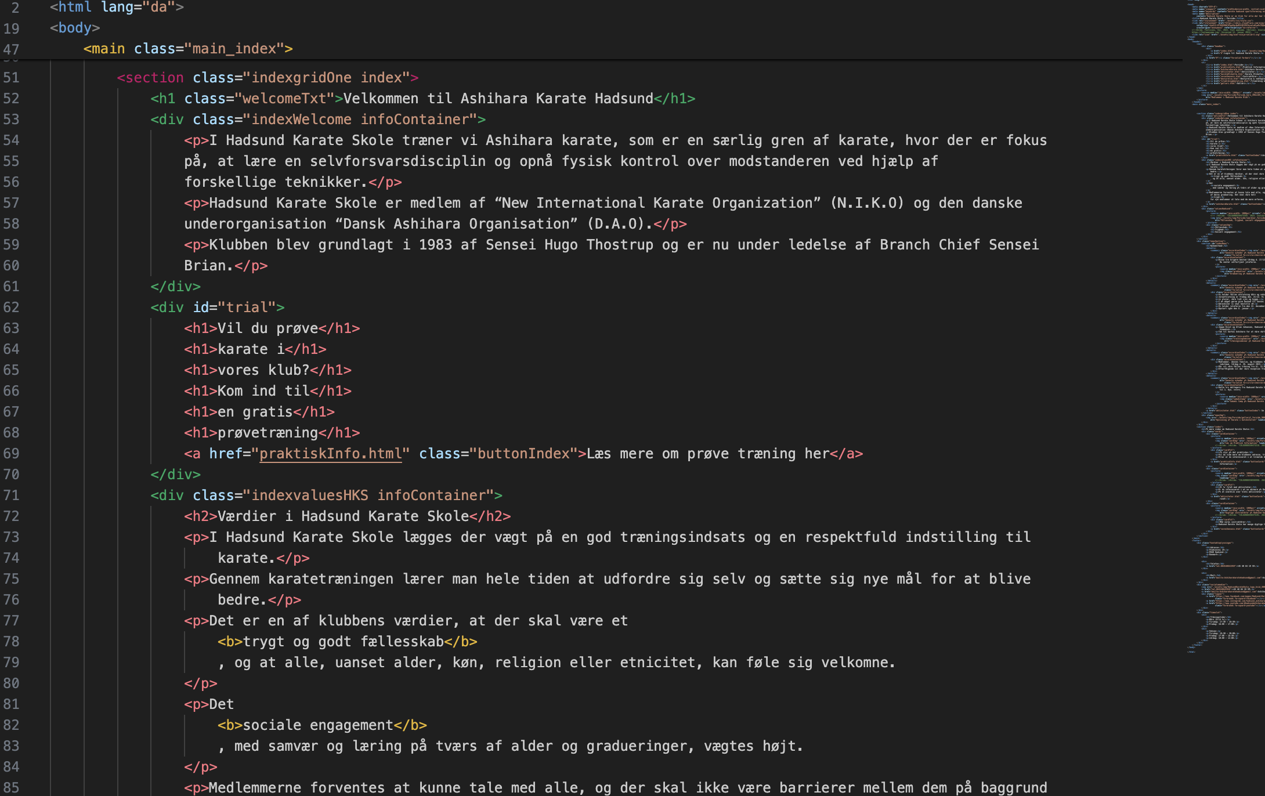Open the praktiskInfo.html link in the href
Image resolution: width=1265 pixels, height=796 pixels.
click(330, 454)
